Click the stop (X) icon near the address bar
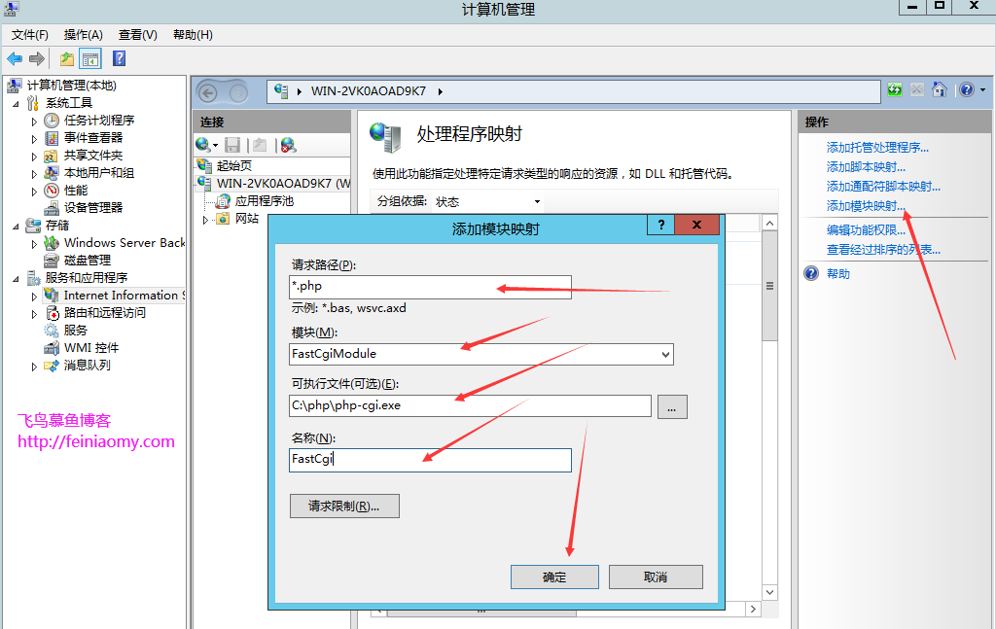Image resolution: width=996 pixels, height=629 pixels. click(917, 89)
